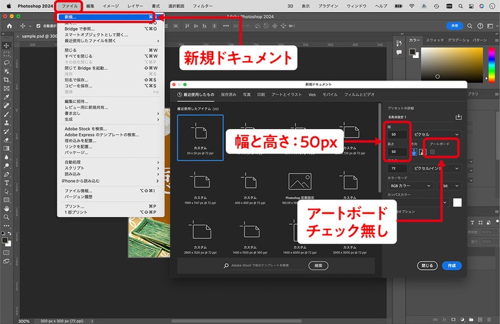
Task: Toggle Quick Mask mode button
Action: coord(7,252)
